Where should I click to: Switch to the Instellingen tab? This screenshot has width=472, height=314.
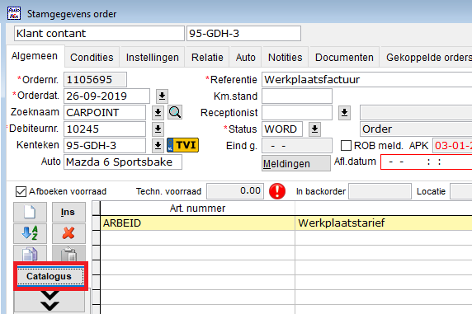pyautogui.click(x=153, y=57)
